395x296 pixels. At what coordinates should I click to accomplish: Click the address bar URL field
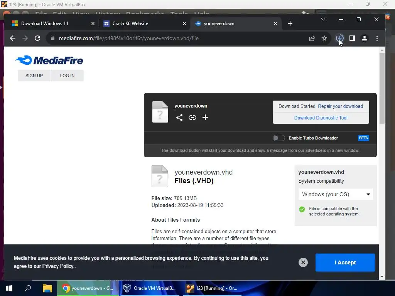click(176, 38)
